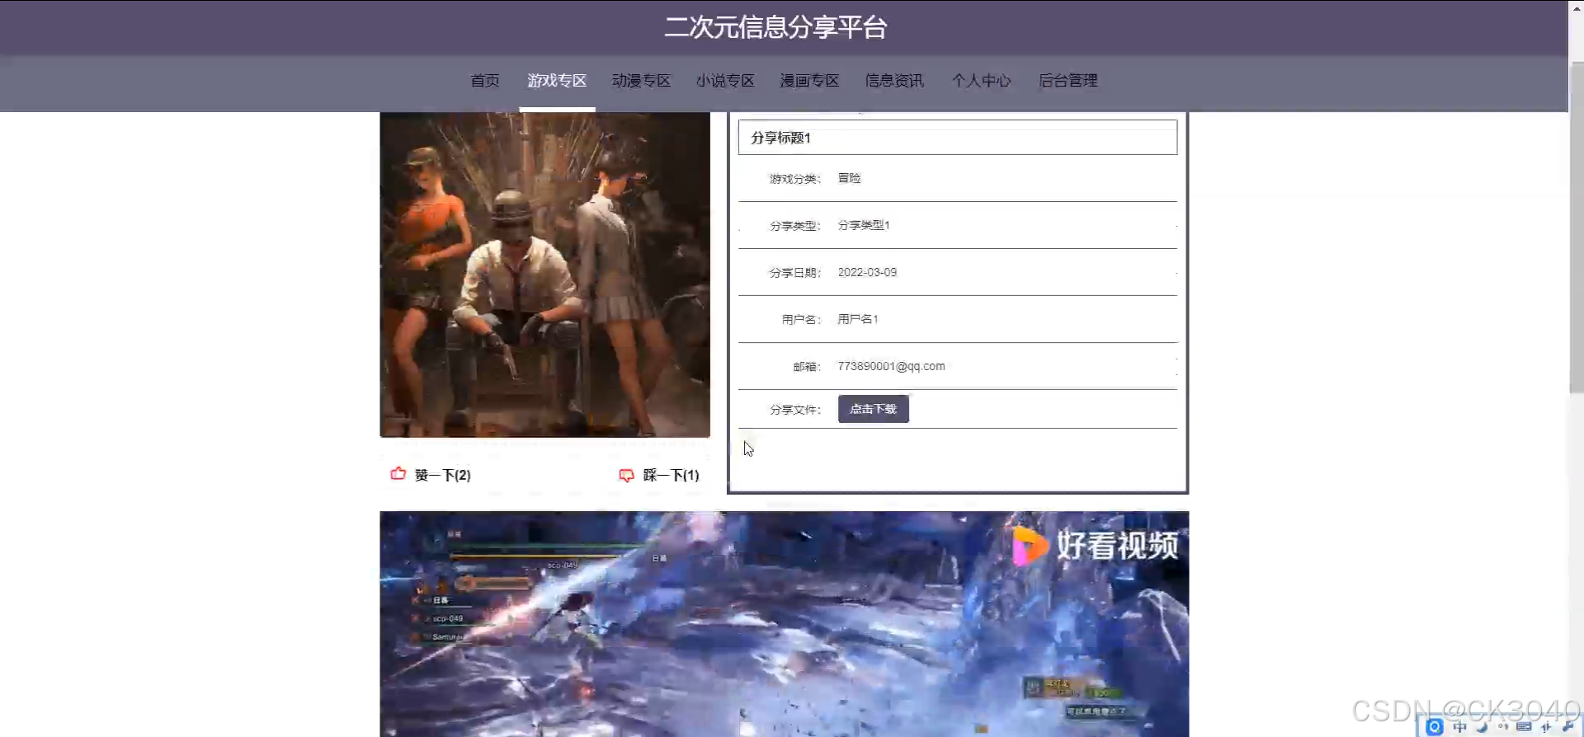Click the moon icon in IME bar
The height and width of the screenshot is (737, 1584).
pyautogui.click(x=1483, y=727)
